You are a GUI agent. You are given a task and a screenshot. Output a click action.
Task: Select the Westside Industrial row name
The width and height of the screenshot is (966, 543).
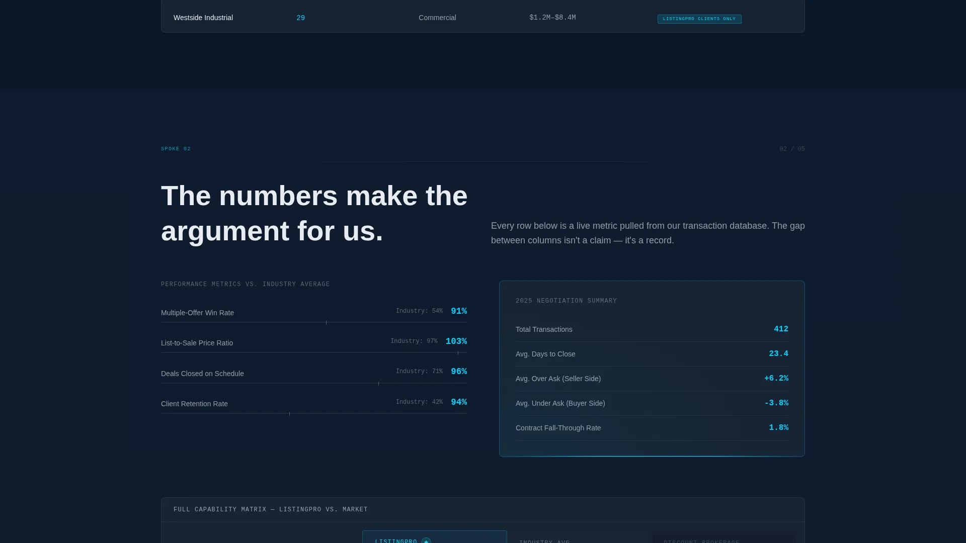203,18
